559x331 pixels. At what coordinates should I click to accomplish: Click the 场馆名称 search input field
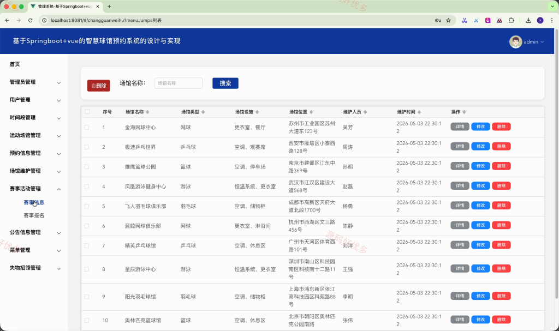pyautogui.click(x=179, y=83)
